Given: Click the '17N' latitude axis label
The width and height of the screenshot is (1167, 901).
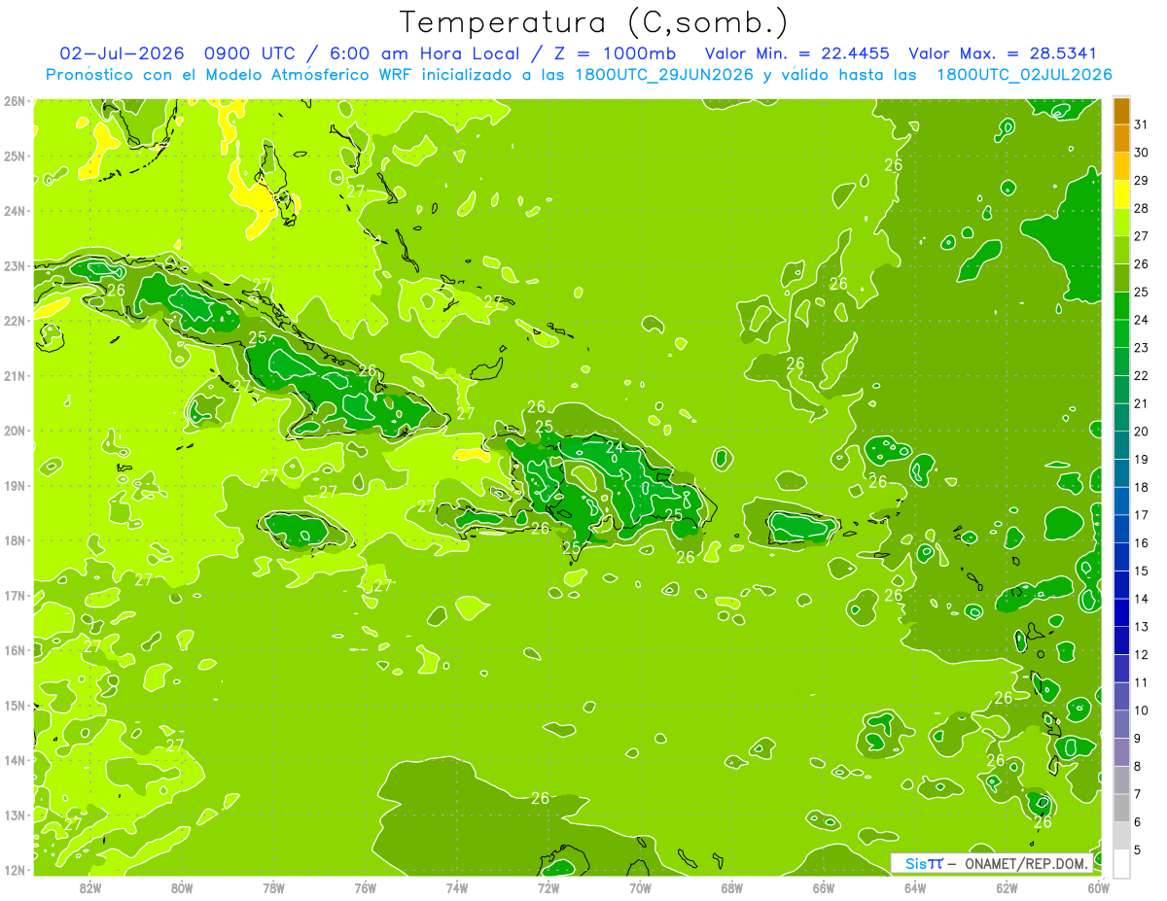Looking at the screenshot, I should [14, 595].
